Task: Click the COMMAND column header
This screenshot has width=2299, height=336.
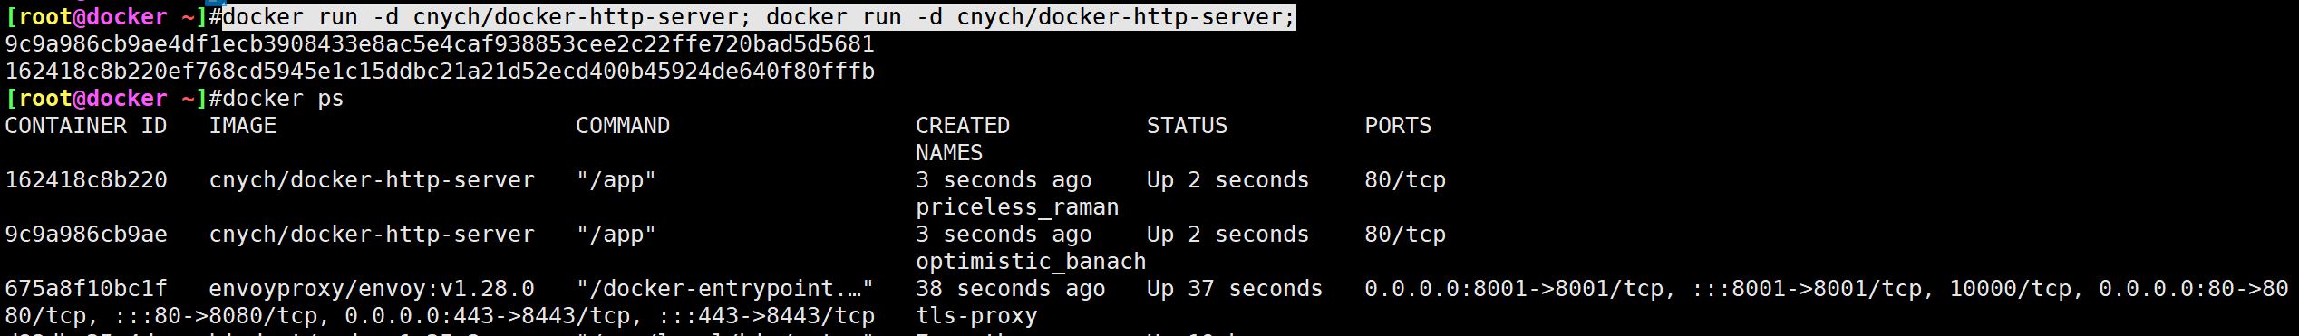Action: pos(623,126)
